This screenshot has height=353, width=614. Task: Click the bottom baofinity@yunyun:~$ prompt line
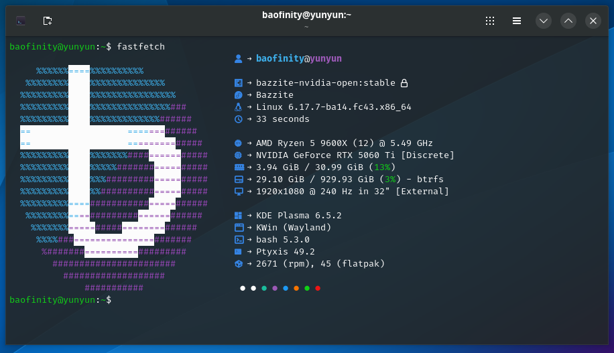60,300
